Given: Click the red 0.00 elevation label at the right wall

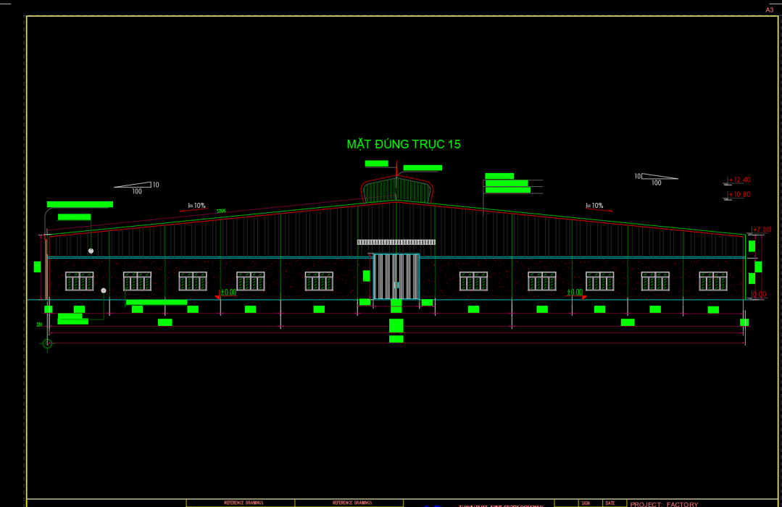Looking at the screenshot, I should (x=759, y=294).
